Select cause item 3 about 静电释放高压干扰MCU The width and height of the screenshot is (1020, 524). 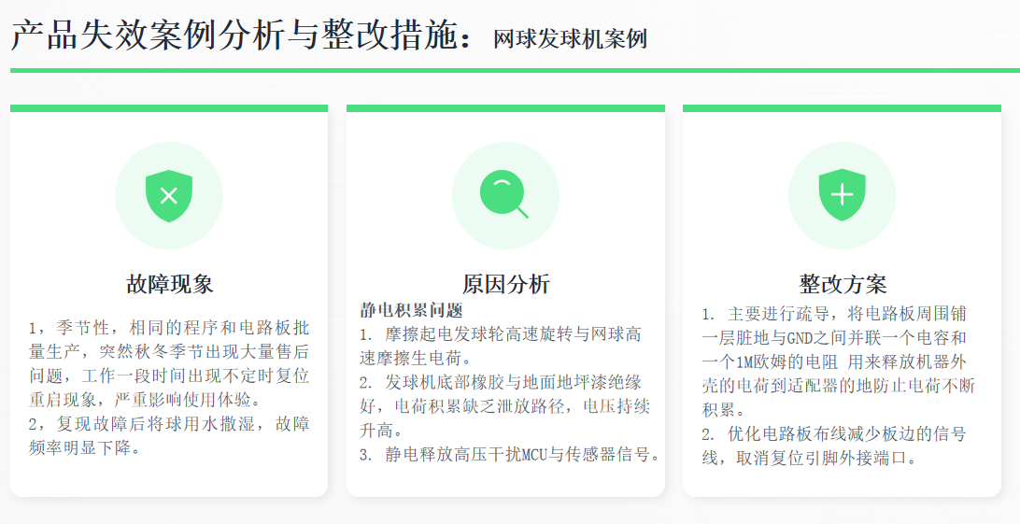coord(510,455)
